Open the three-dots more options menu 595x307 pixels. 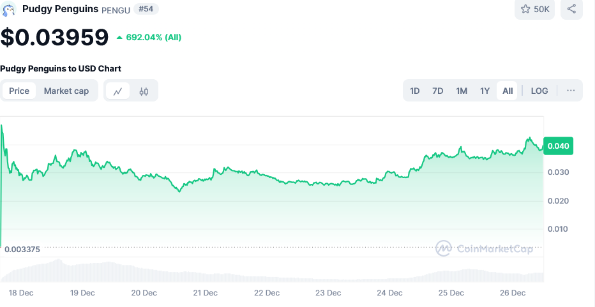pos(571,91)
